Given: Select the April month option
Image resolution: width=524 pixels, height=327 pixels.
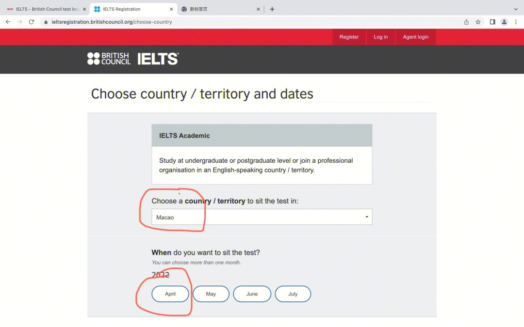Looking at the screenshot, I should click(x=170, y=294).
